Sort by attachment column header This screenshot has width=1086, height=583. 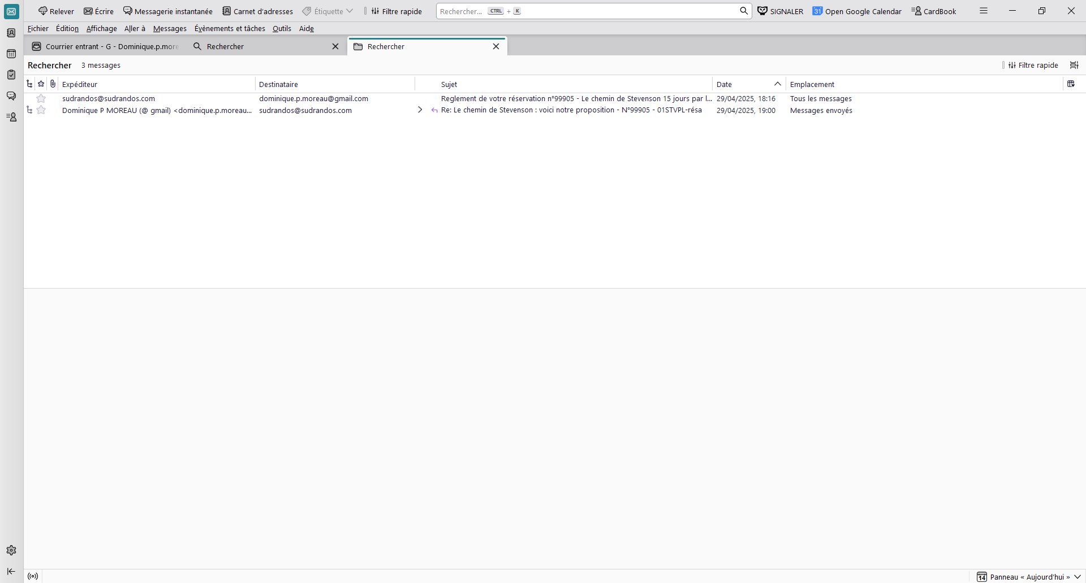click(x=53, y=84)
